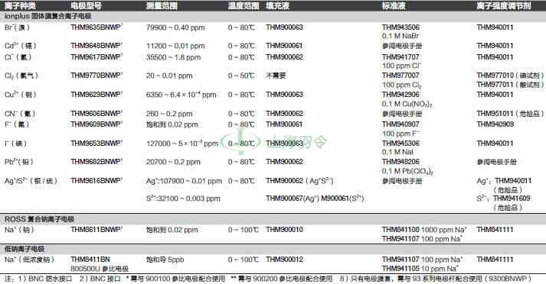Click range value 20700 ~ 0.2 ppm

173,162
